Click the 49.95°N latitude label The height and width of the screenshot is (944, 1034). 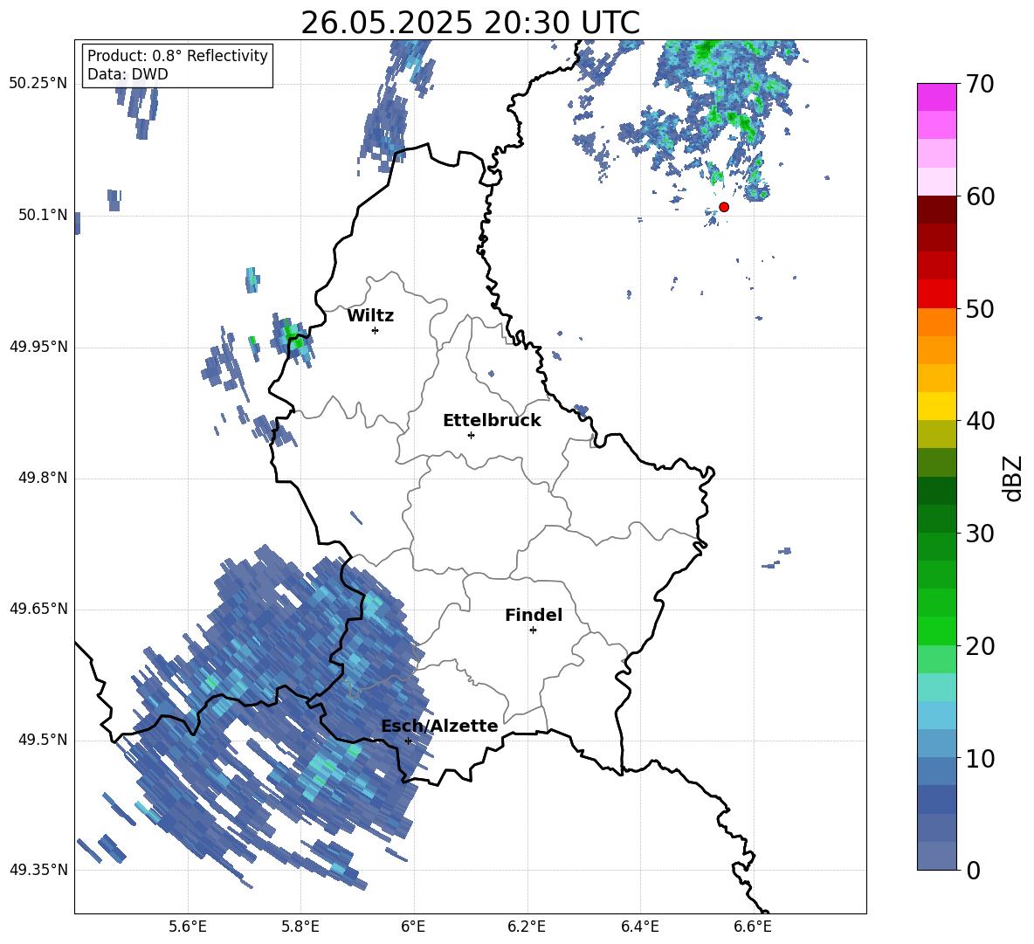(38, 346)
